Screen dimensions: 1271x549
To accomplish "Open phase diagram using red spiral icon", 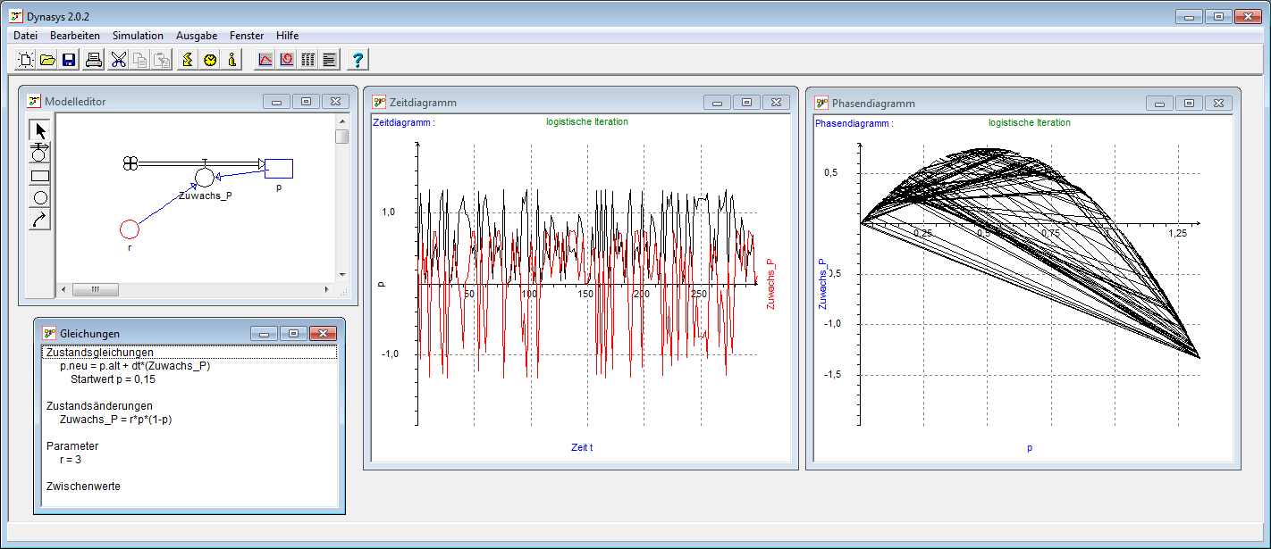I will pos(287,60).
